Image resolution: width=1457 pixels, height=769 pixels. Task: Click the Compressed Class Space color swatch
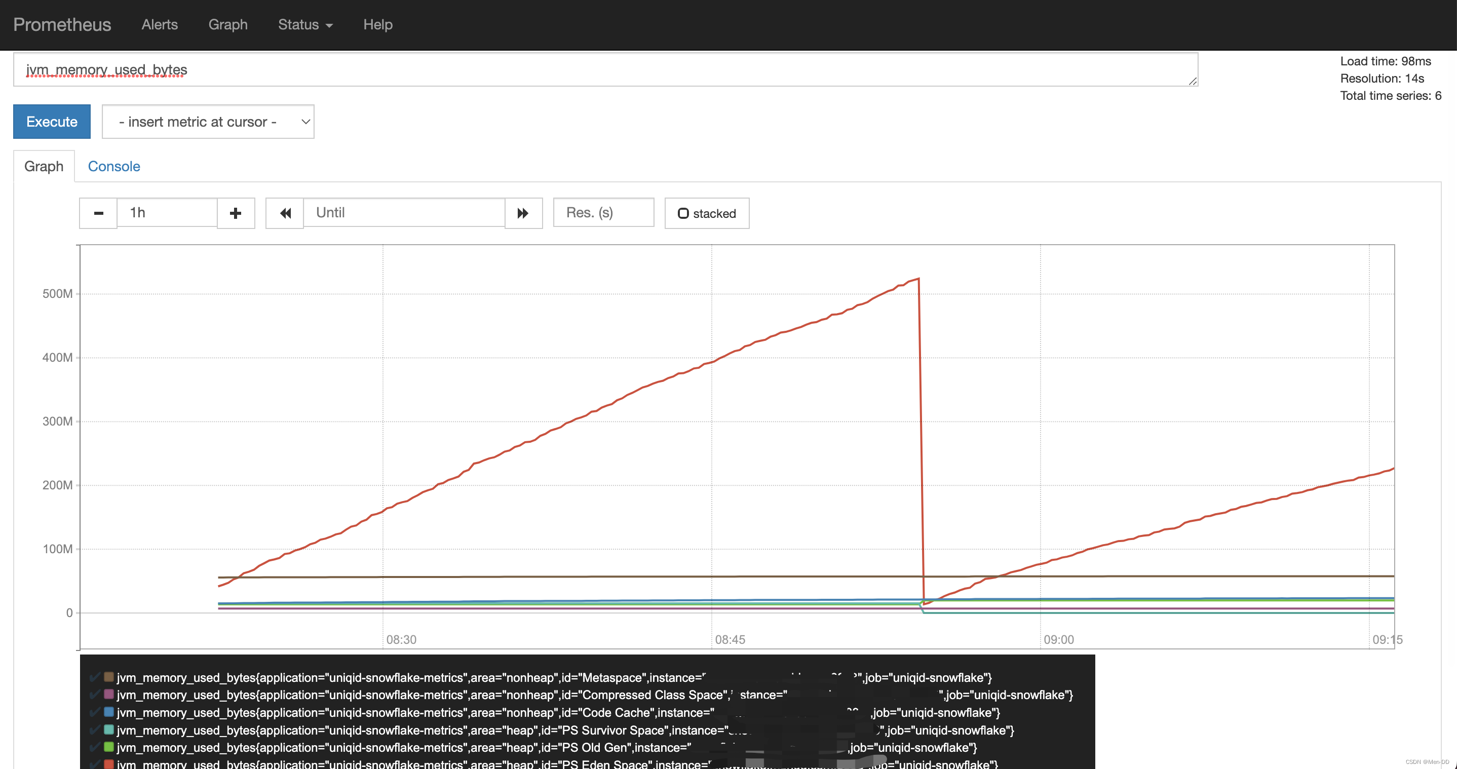pyautogui.click(x=109, y=695)
